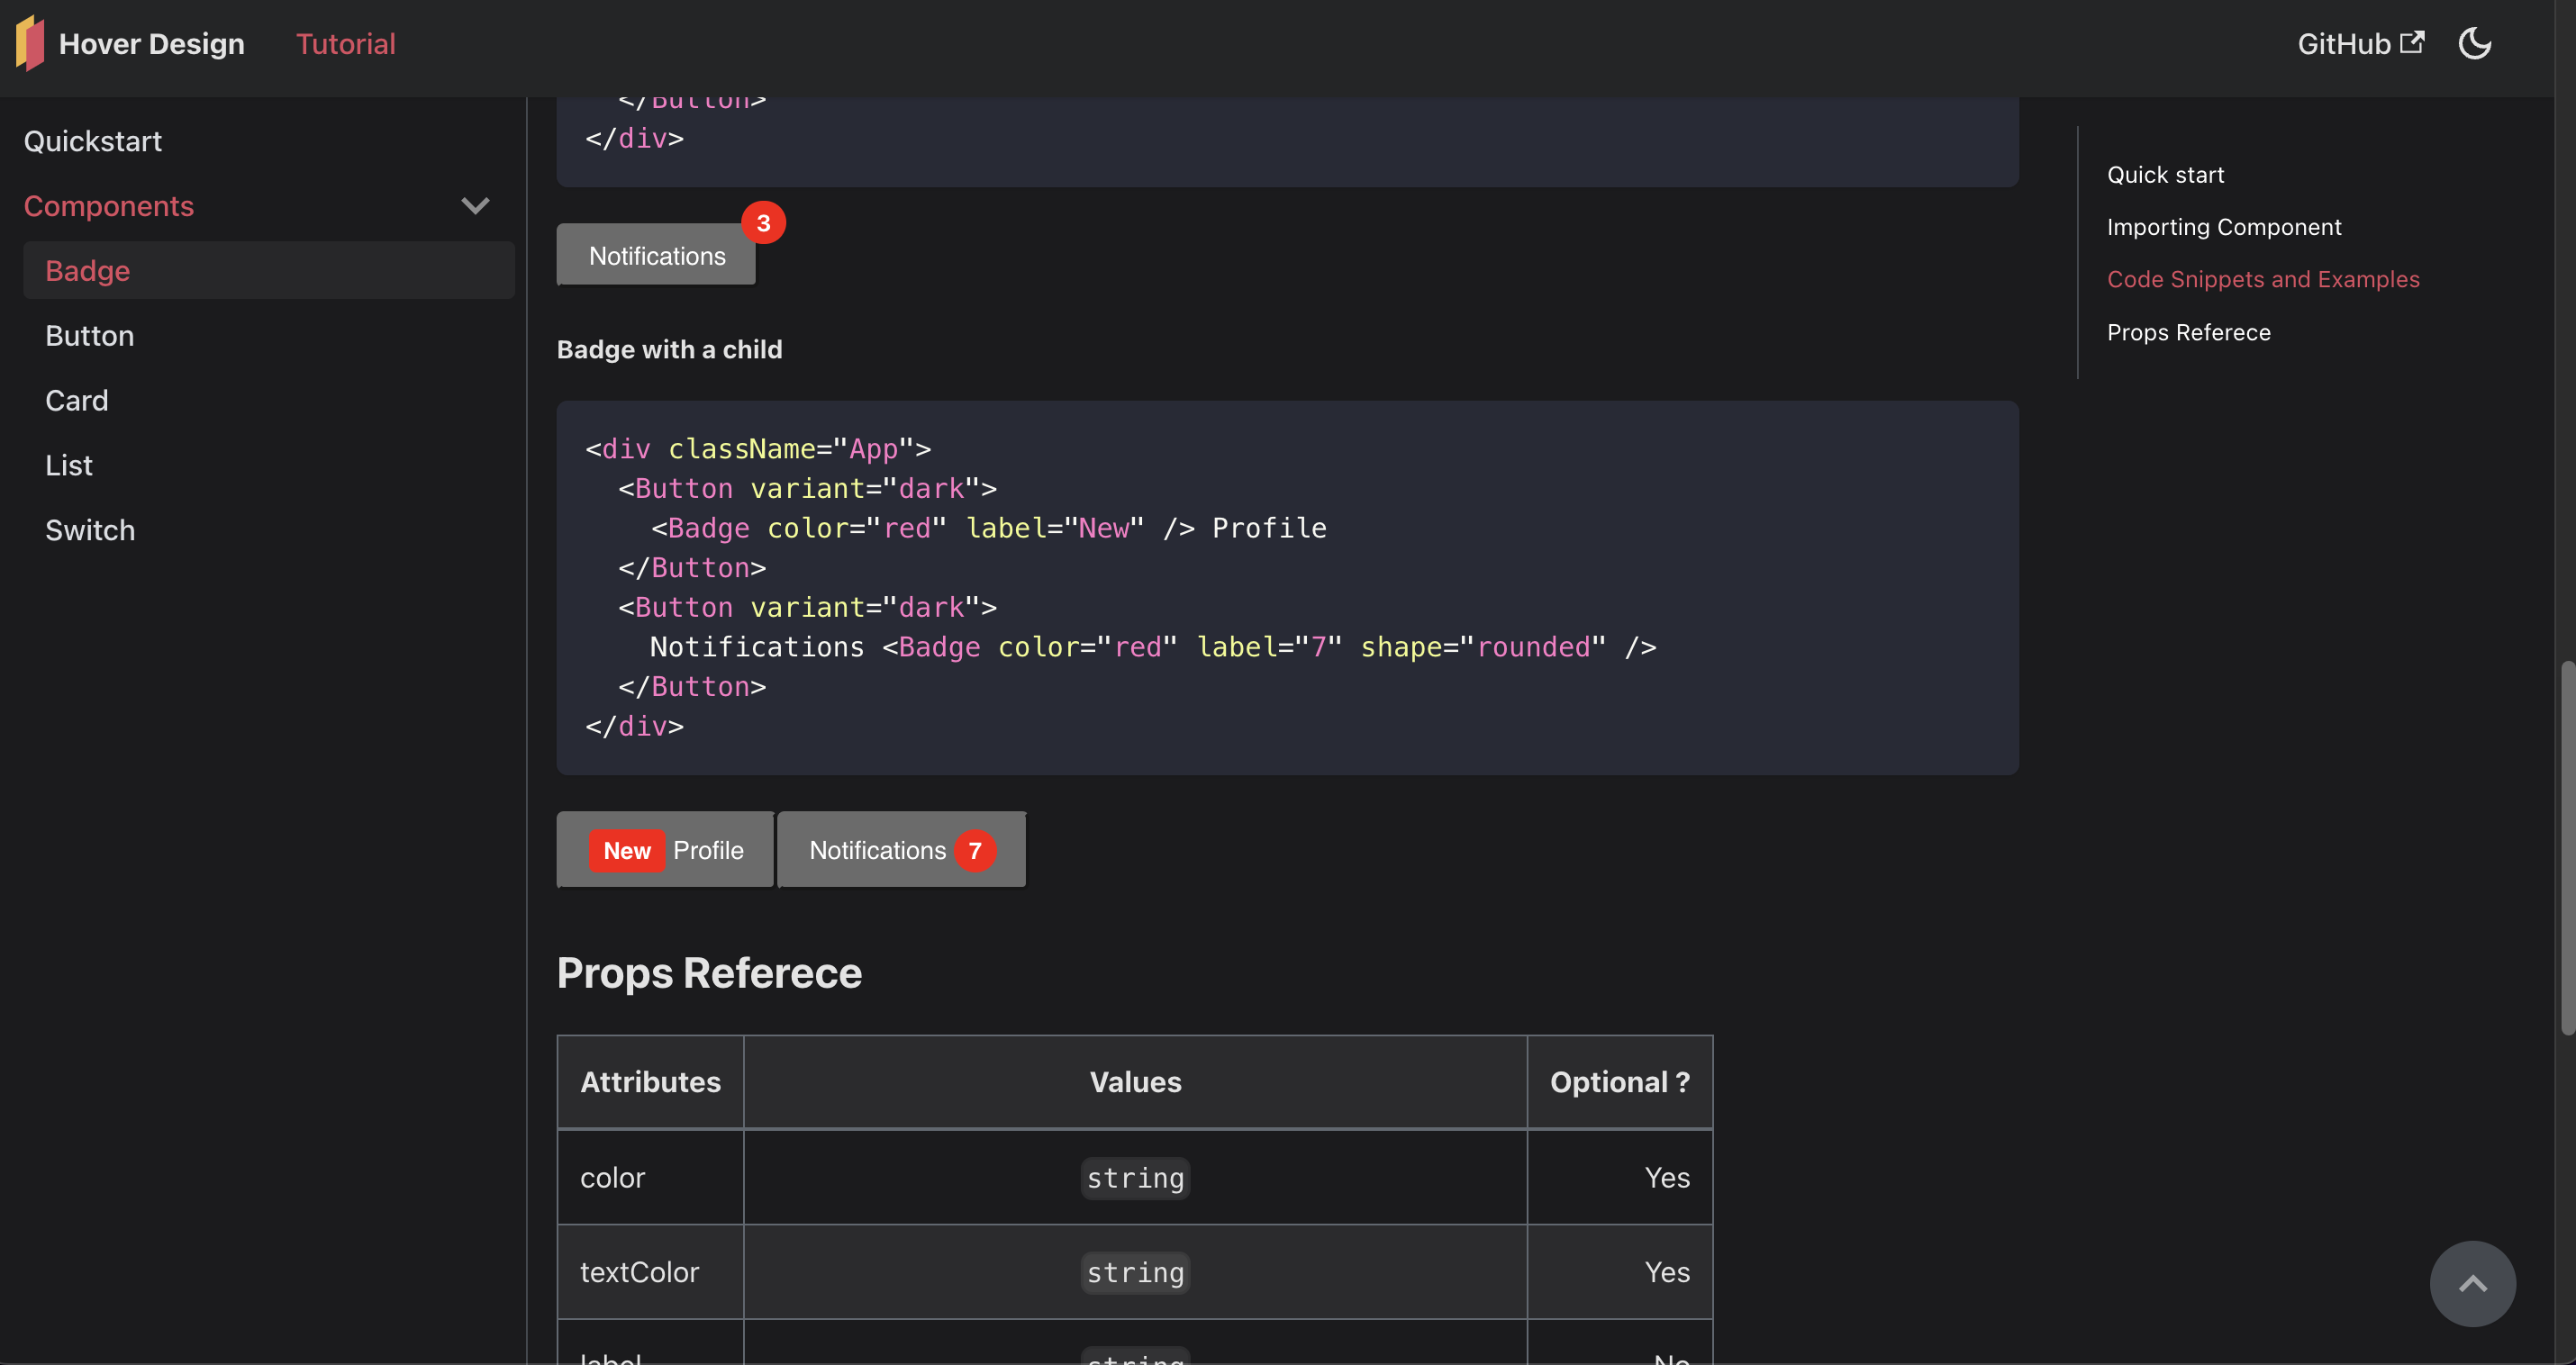Open the Switch component page
2576x1365 pixels.
[89, 530]
